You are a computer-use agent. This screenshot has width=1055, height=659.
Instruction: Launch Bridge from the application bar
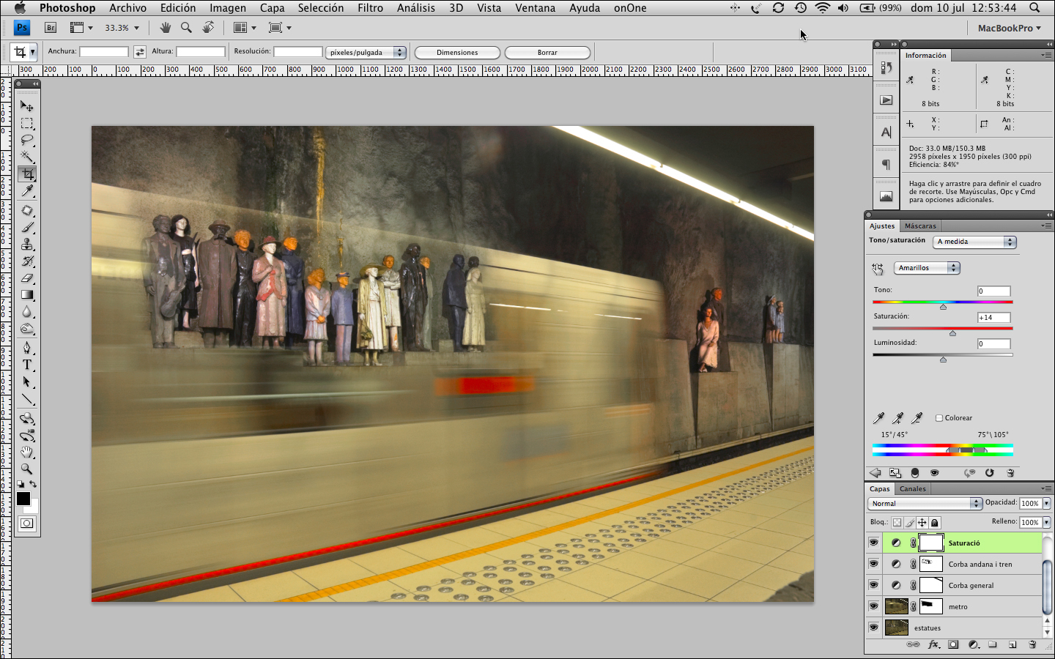tap(51, 28)
